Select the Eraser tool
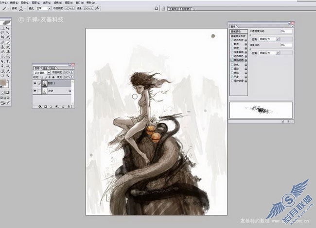 pyautogui.click(x=2, y=52)
